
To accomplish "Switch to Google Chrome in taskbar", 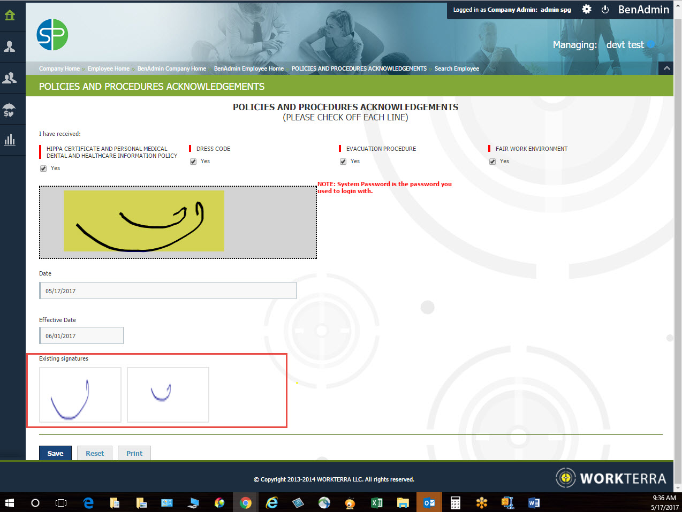I will pos(246,502).
